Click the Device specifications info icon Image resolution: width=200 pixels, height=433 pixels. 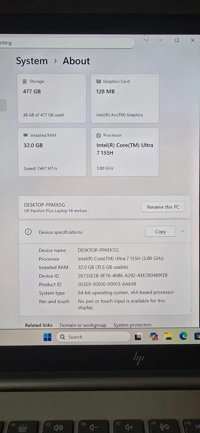(x=28, y=232)
